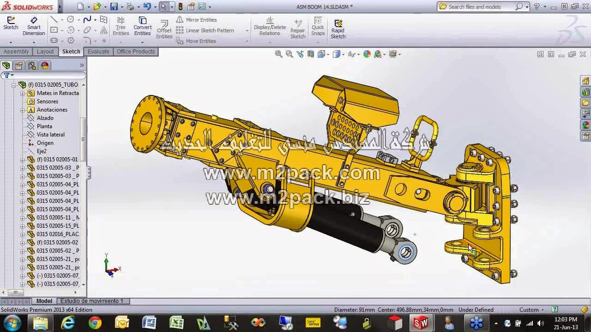Click the Section View icon
591x332 pixels.
[x=311, y=54]
